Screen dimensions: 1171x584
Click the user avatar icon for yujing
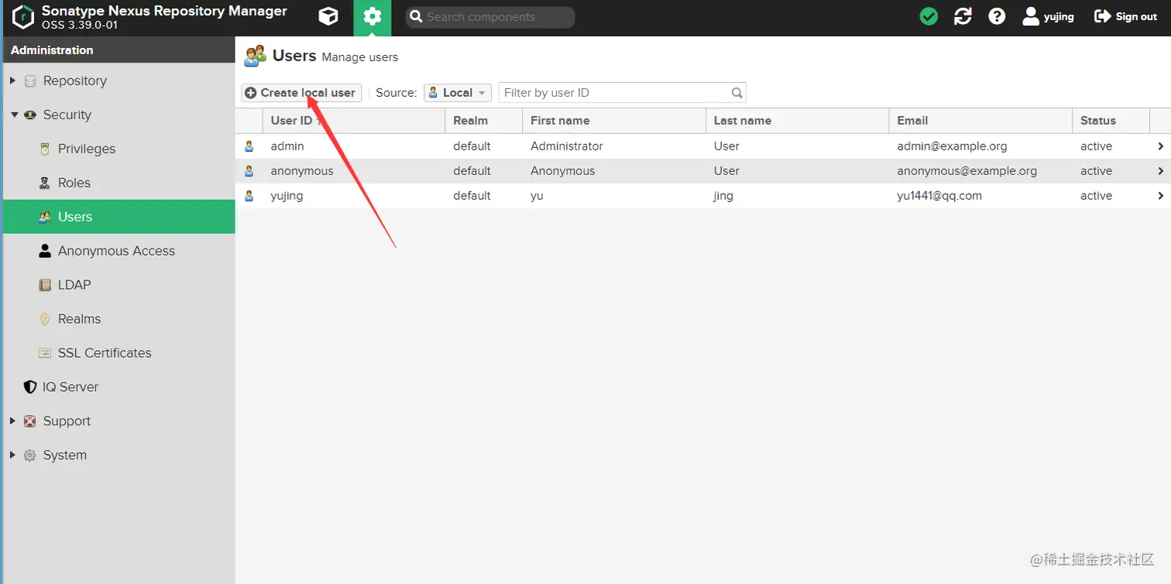(x=1031, y=16)
